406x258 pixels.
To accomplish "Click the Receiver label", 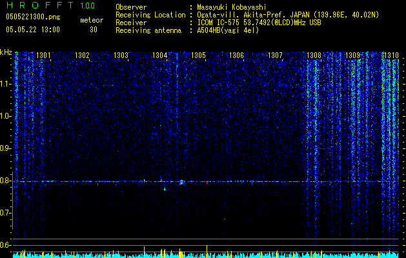I will [x=131, y=23].
